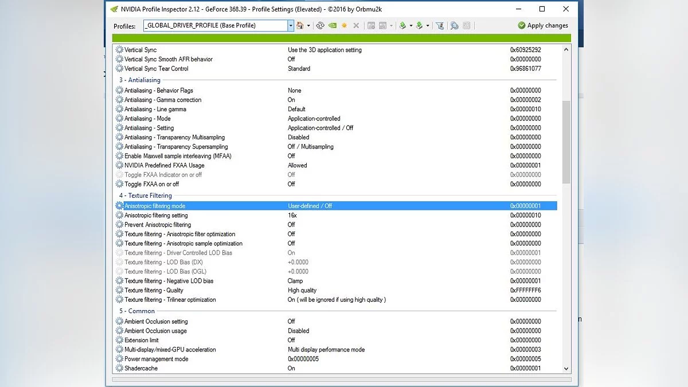Screen dimensions: 688x387
Task: Click the refresh profiles icon
Action: click(x=320, y=25)
